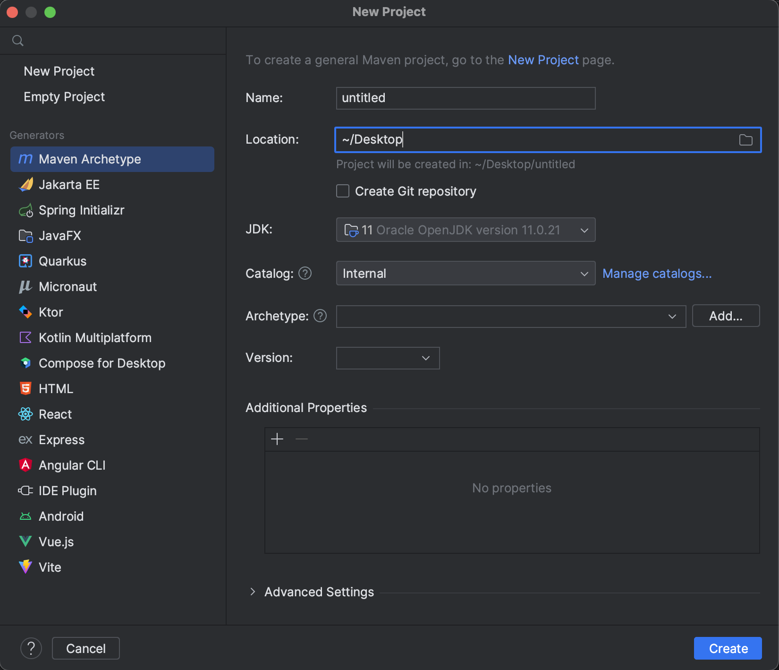Click the Catalog help question mark
Screen dimensions: 779x670
(305, 274)
